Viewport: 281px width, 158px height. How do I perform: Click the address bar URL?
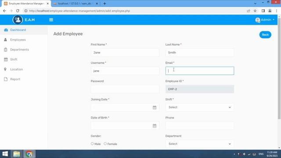click(x=79, y=11)
